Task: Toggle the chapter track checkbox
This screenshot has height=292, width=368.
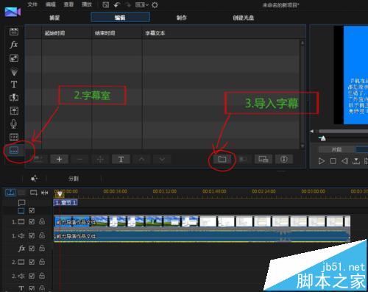Action: 32,210
